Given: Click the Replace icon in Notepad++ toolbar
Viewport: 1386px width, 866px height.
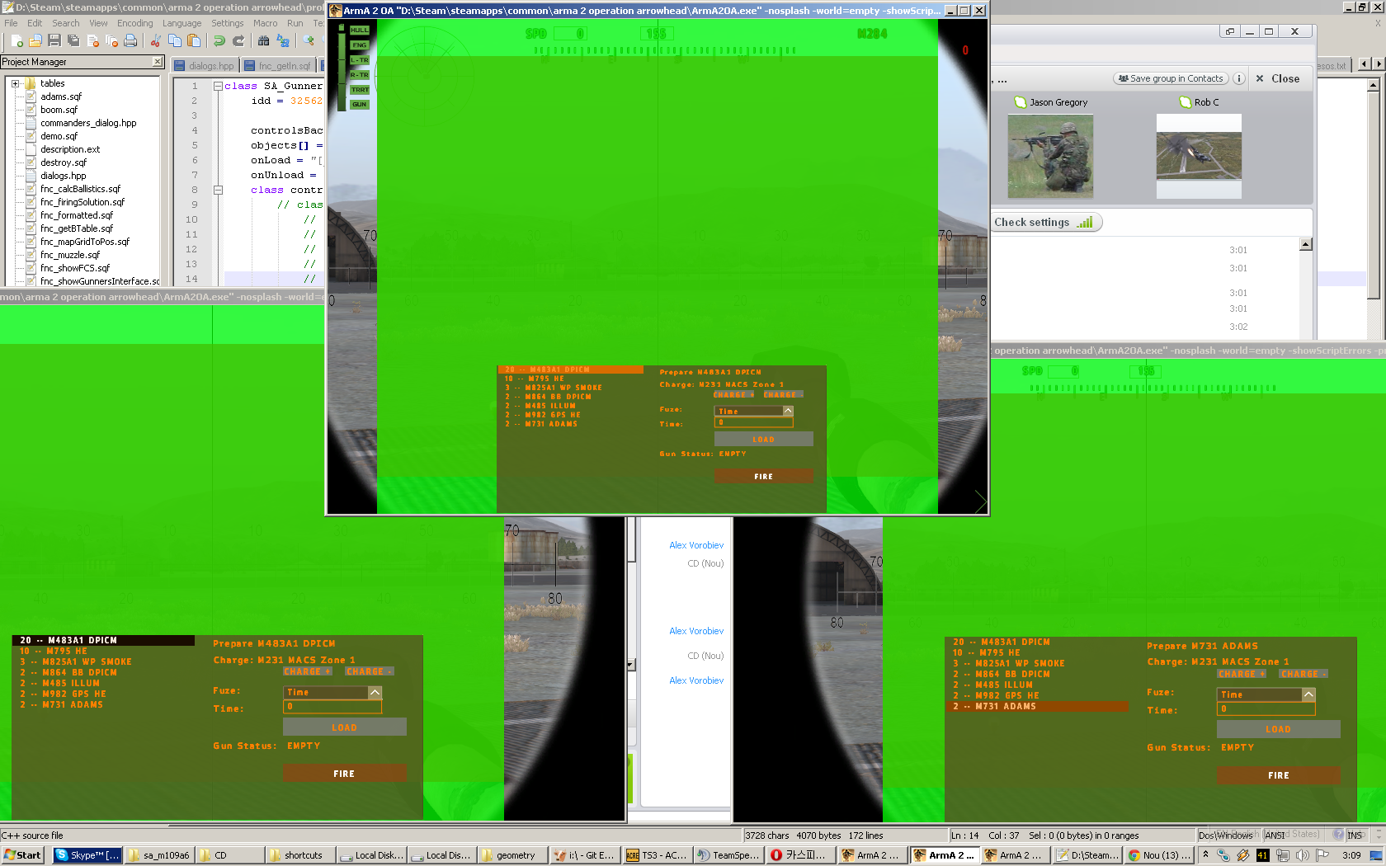Looking at the screenshot, I should click(x=283, y=40).
